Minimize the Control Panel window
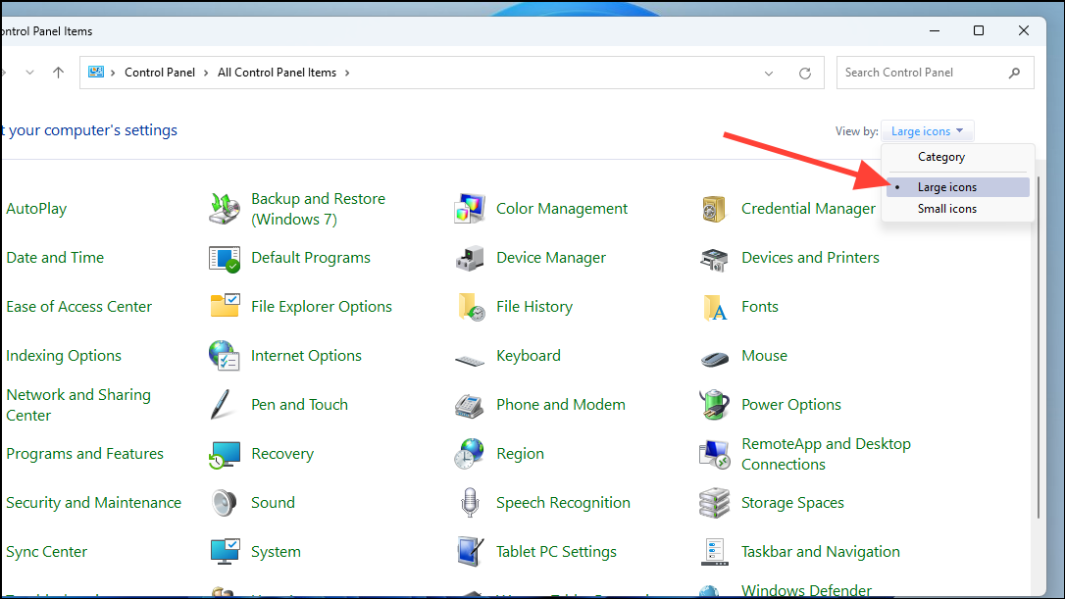The image size is (1065, 599). coord(935,30)
